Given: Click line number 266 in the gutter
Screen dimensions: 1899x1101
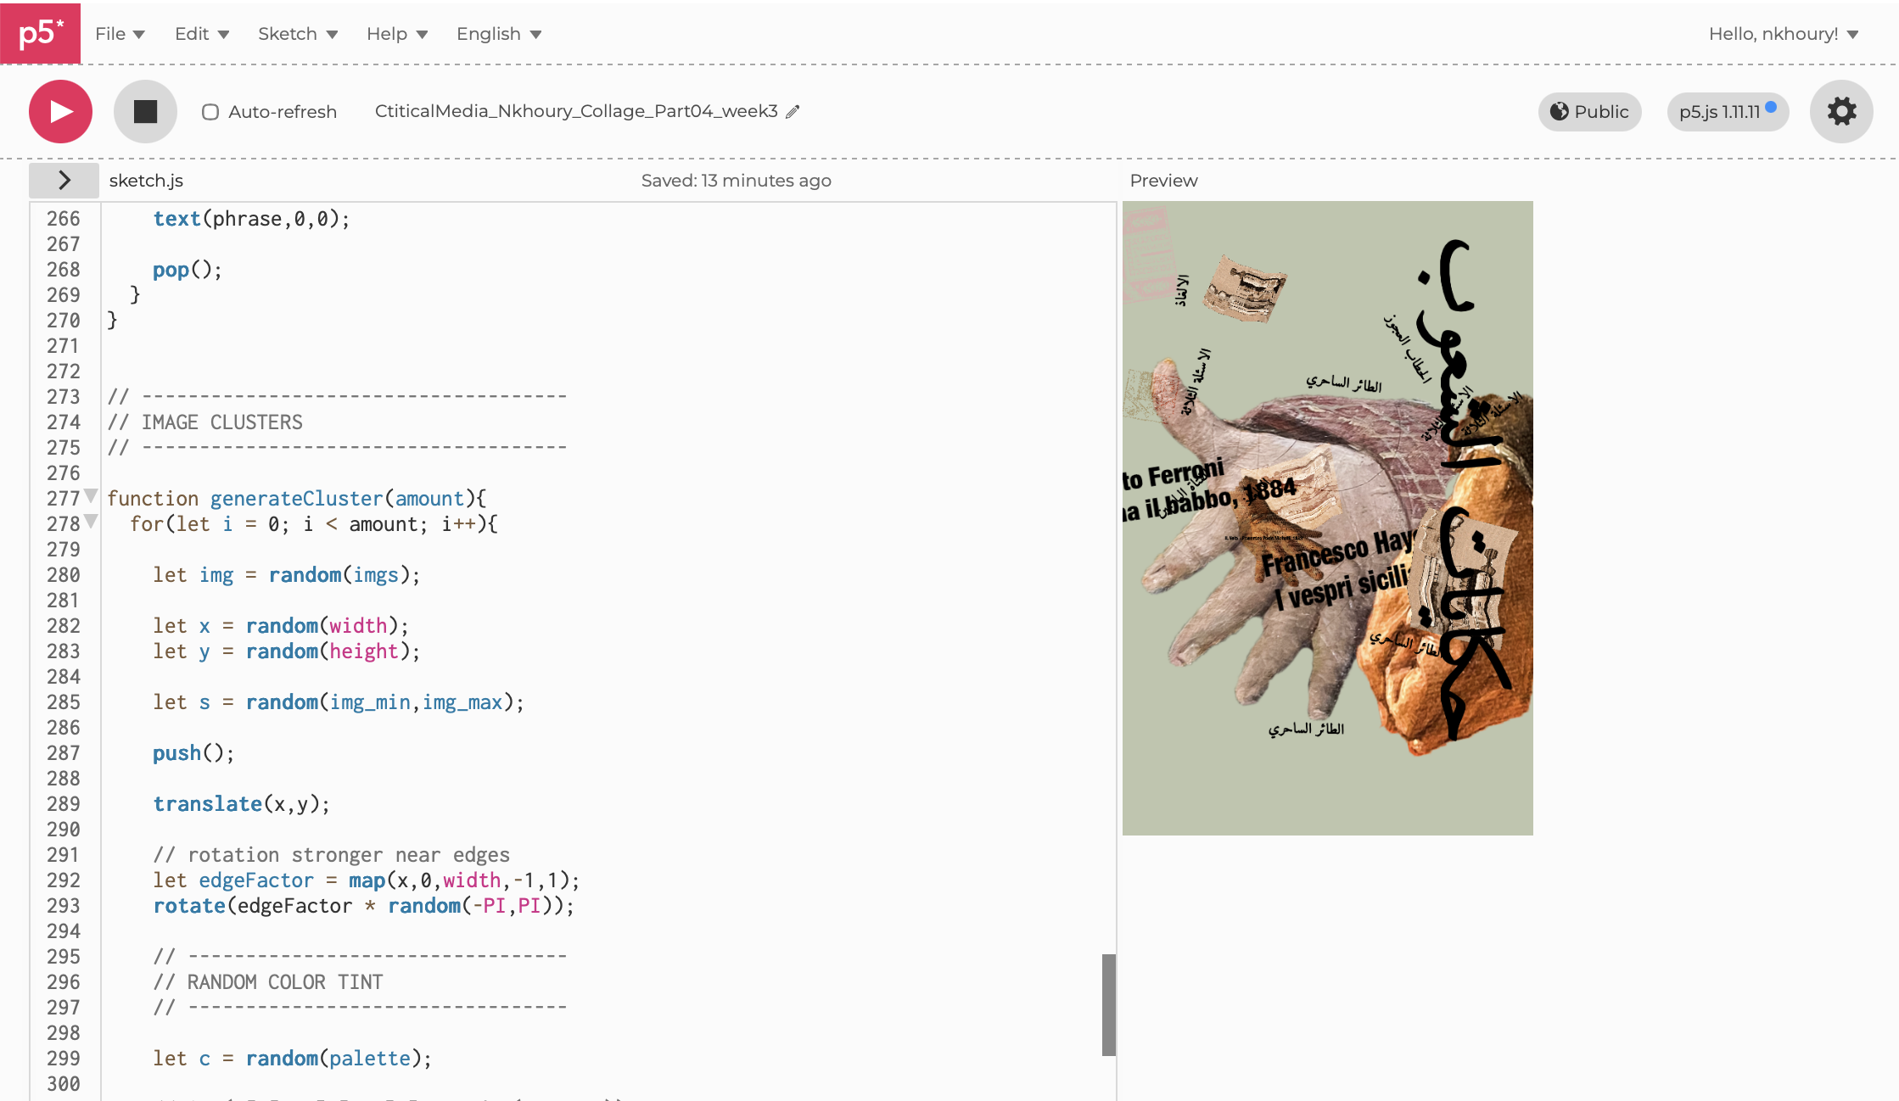Looking at the screenshot, I should [x=63, y=219].
